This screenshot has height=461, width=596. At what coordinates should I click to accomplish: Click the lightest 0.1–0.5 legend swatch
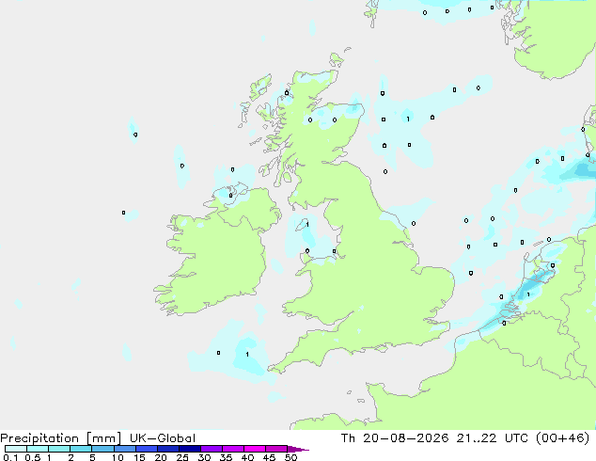(x=16, y=449)
